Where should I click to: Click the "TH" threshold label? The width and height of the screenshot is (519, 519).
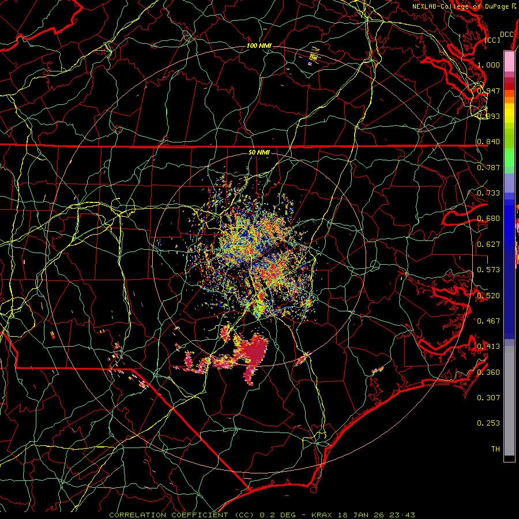[495, 449]
